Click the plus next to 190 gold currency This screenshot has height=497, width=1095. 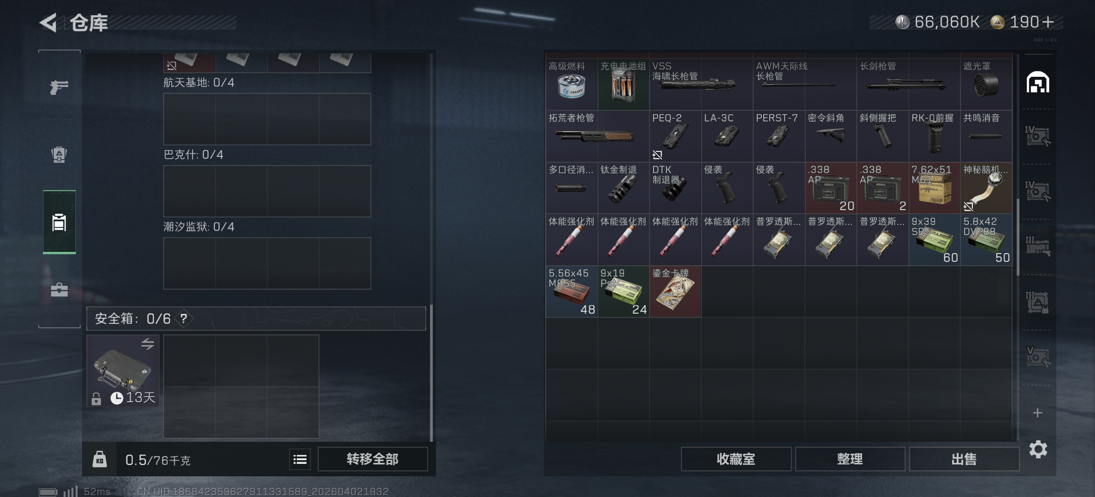tap(1048, 22)
